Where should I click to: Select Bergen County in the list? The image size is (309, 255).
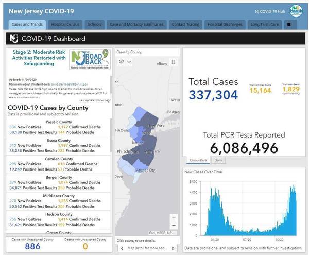(x=57, y=177)
